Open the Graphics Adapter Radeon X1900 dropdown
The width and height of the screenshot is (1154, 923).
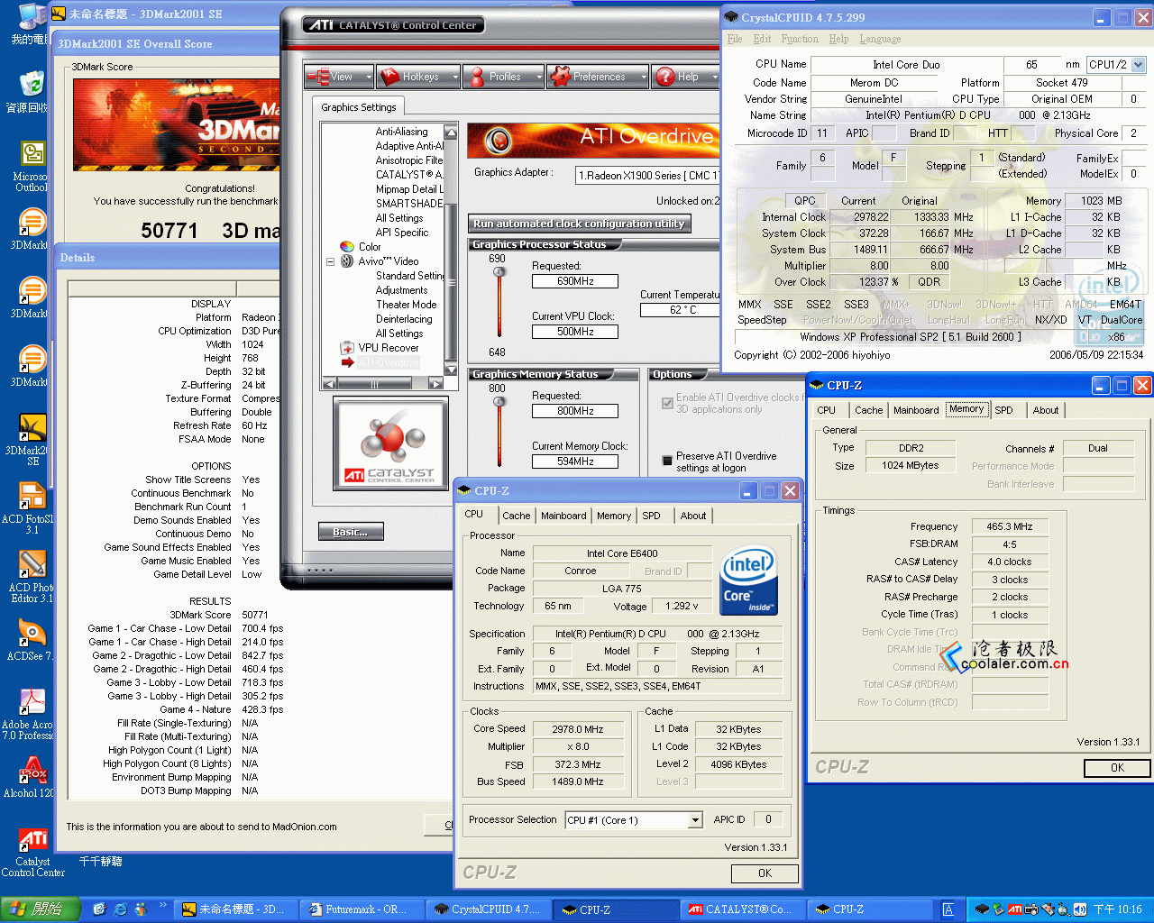click(647, 176)
